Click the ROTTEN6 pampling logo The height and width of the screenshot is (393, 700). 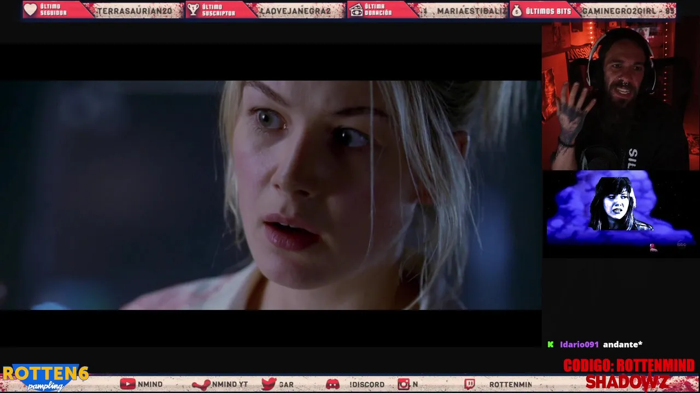(x=45, y=377)
